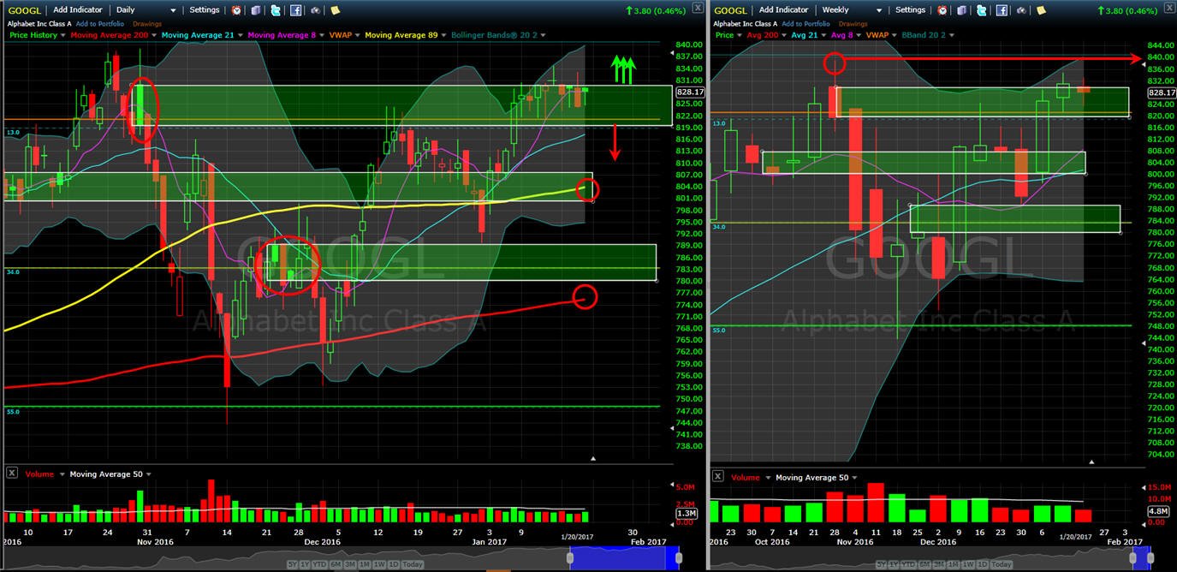Click left handle of weekly chart range slider
1177x572 pixels.
point(1133,558)
